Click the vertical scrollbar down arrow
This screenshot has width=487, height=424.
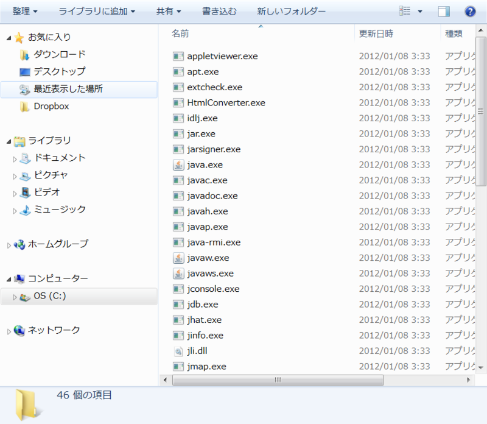(x=481, y=368)
